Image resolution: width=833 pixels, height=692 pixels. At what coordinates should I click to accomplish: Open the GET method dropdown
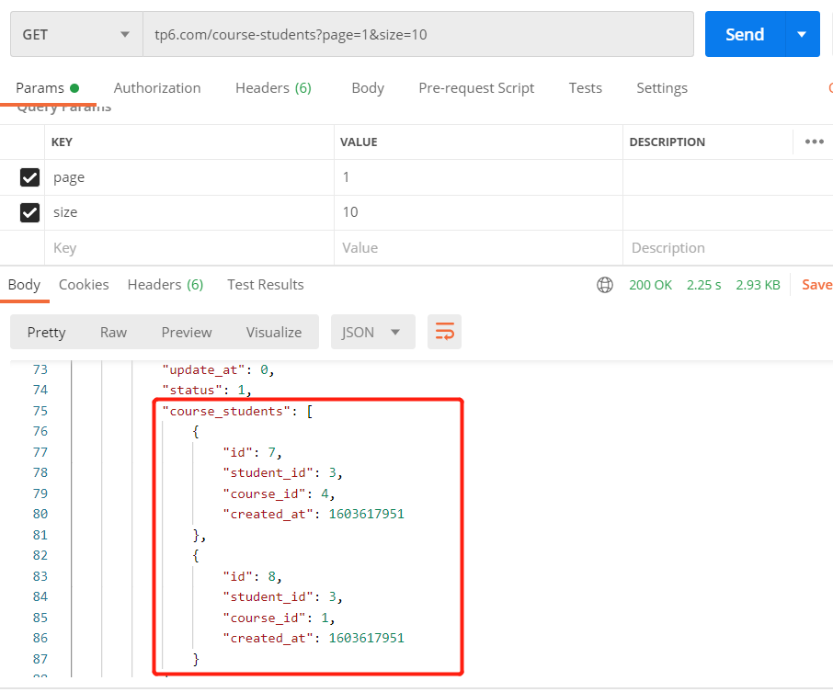pos(76,35)
